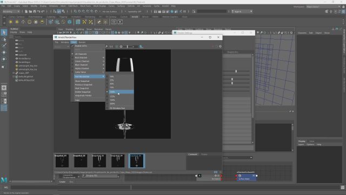Create an Arnold physical sky from shelf
This screenshot has height=195, width=346.
42,22
